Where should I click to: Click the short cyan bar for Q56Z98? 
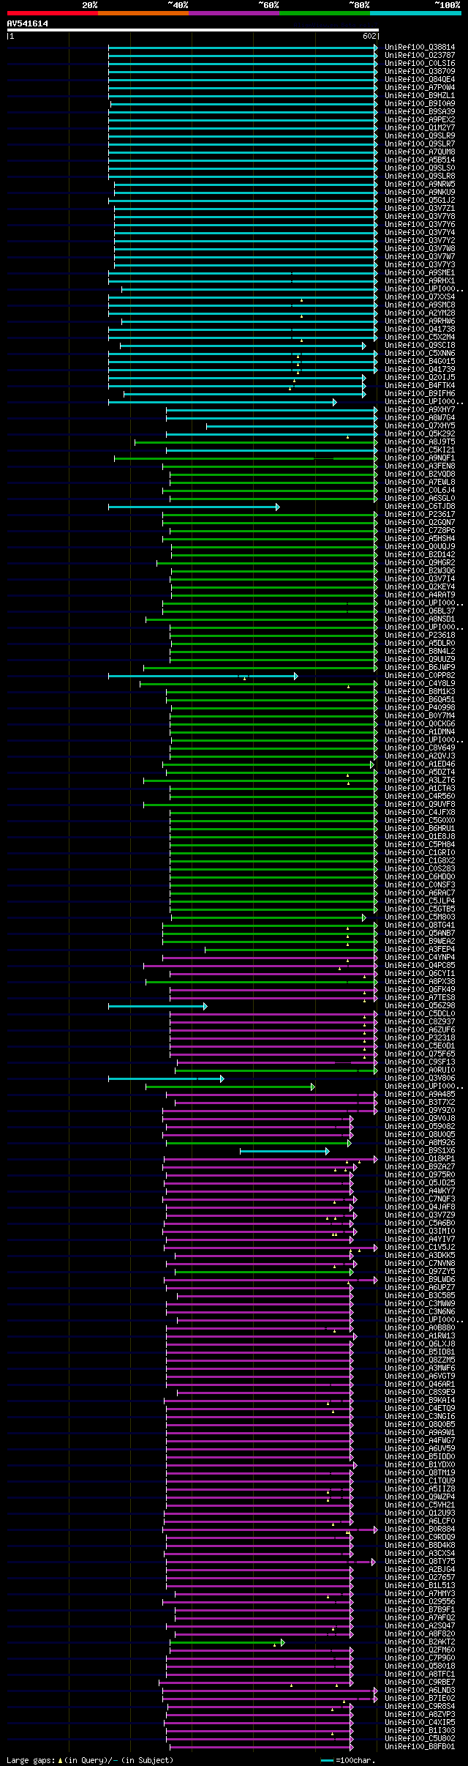[x=158, y=1006]
